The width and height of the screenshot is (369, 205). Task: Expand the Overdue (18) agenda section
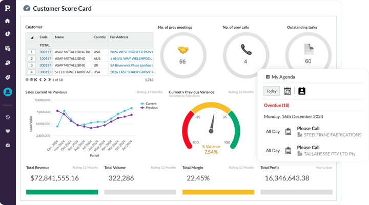(277, 105)
